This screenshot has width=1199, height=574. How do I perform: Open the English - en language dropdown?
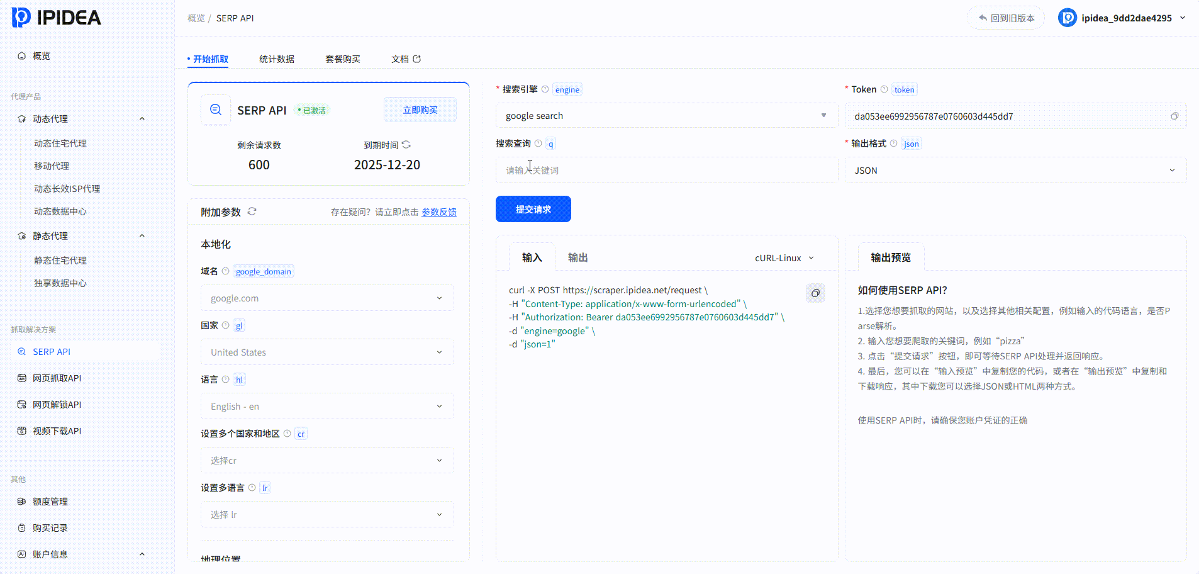pyautogui.click(x=327, y=407)
